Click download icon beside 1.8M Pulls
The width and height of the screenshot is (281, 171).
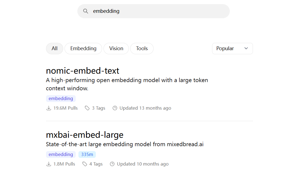(x=48, y=164)
